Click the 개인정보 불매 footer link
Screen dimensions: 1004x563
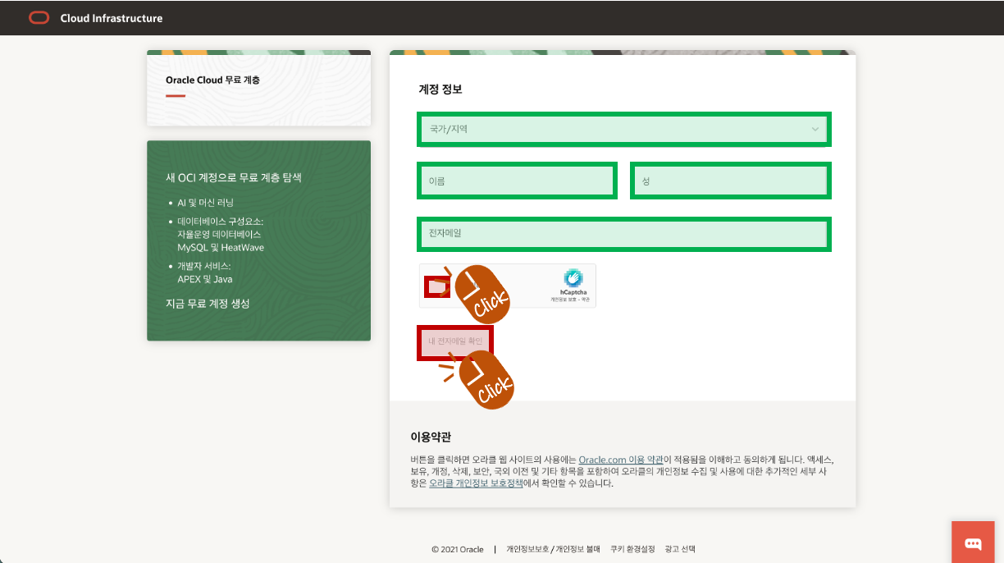point(577,549)
